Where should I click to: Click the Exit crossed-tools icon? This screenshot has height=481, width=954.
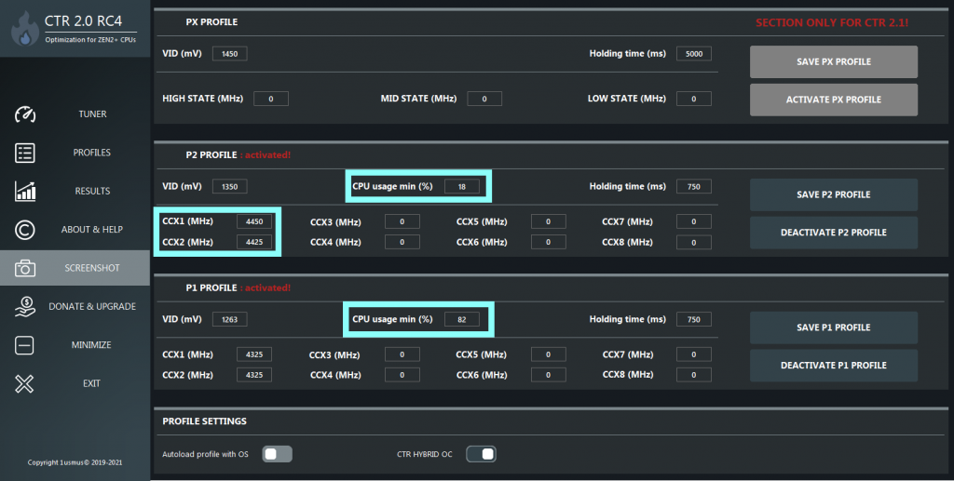pyautogui.click(x=25, y=383)
